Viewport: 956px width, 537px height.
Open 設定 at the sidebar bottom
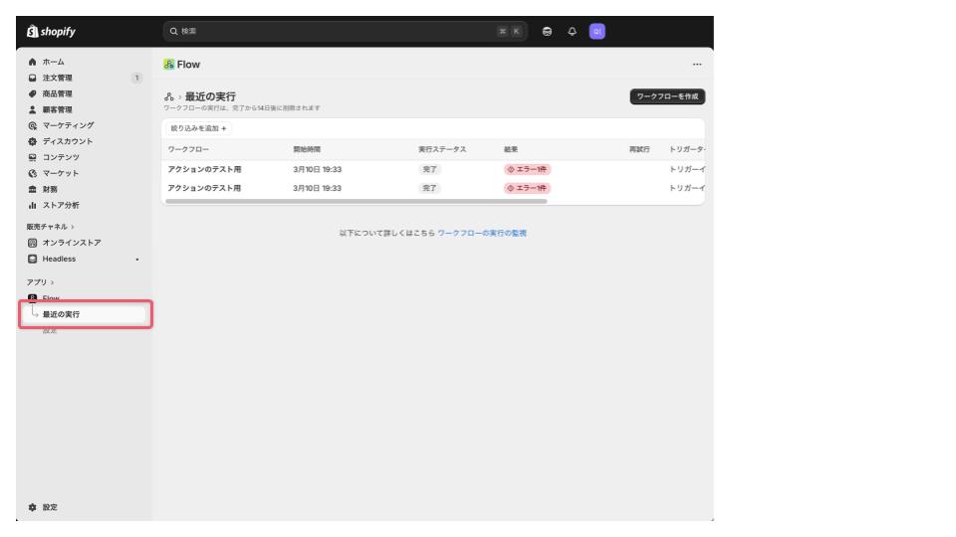(x=50, y=507)
